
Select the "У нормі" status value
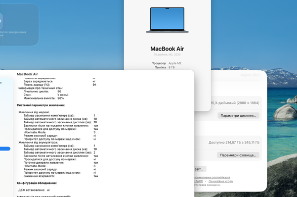click(63, 95)
